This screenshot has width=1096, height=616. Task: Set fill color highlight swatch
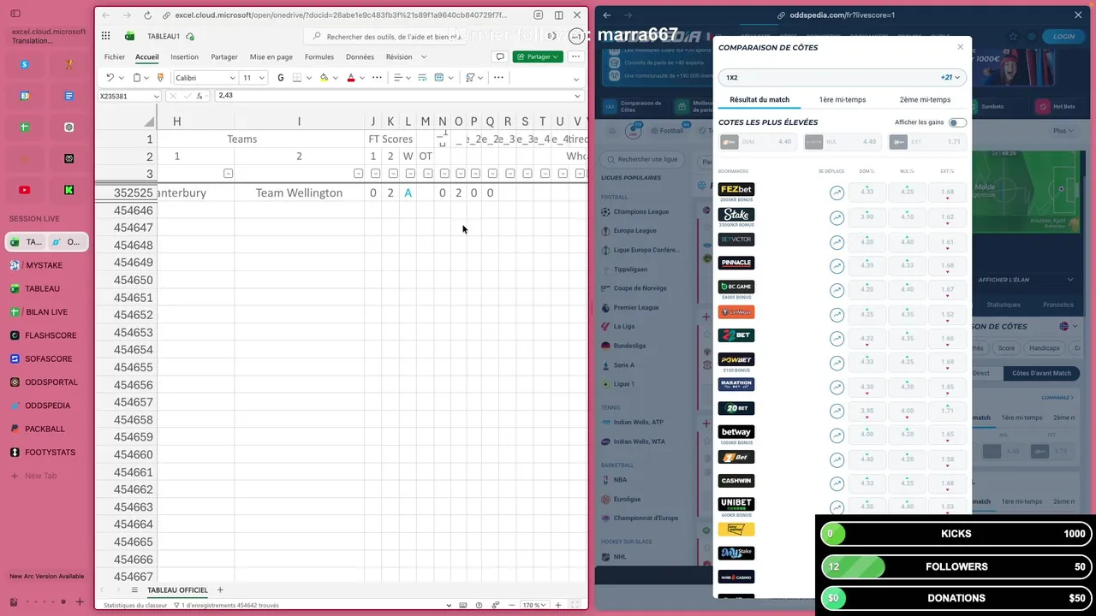(324, 78)
